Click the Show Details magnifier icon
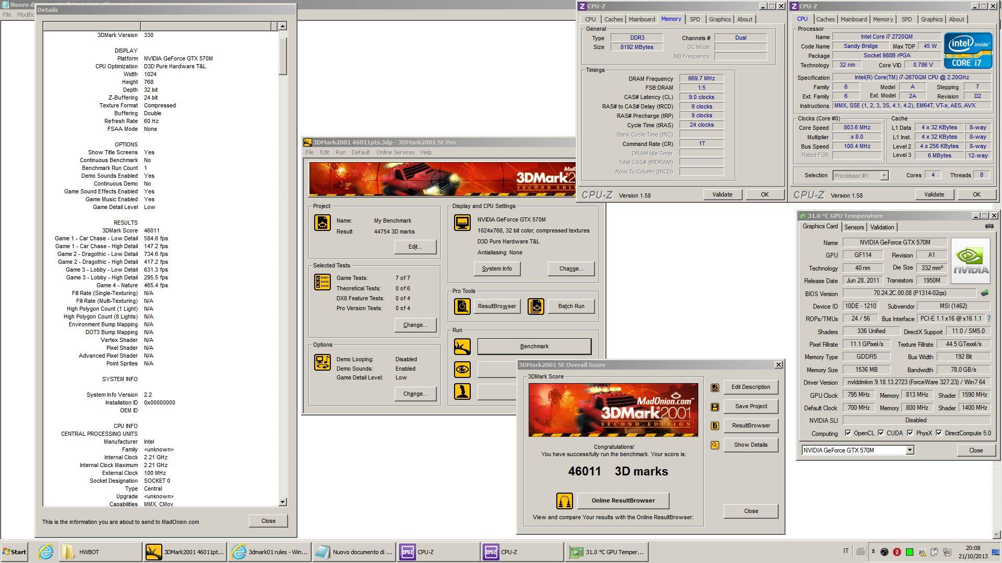The width and height of the screenshot is (1002, 563). point(715,445)
